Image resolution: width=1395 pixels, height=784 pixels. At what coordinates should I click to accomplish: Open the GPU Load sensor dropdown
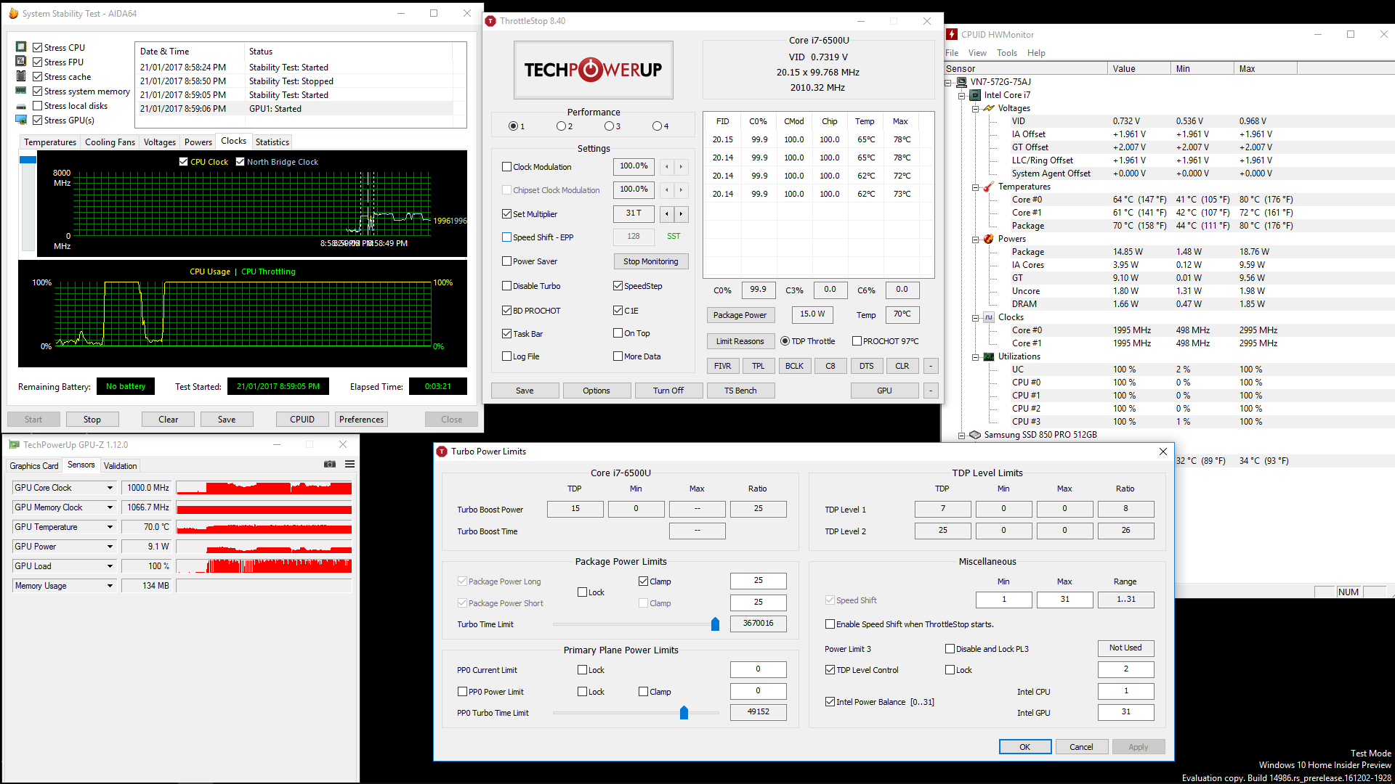[110, 566]
